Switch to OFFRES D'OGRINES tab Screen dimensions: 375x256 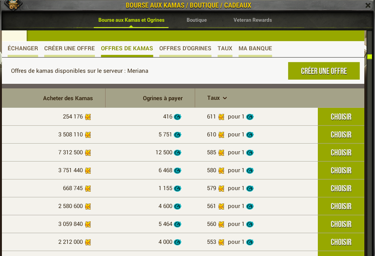pos(185,49)
